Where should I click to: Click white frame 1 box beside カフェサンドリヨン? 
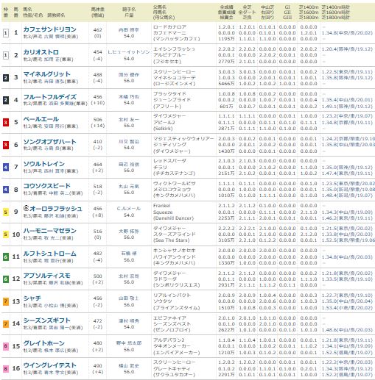coord(6,33)
